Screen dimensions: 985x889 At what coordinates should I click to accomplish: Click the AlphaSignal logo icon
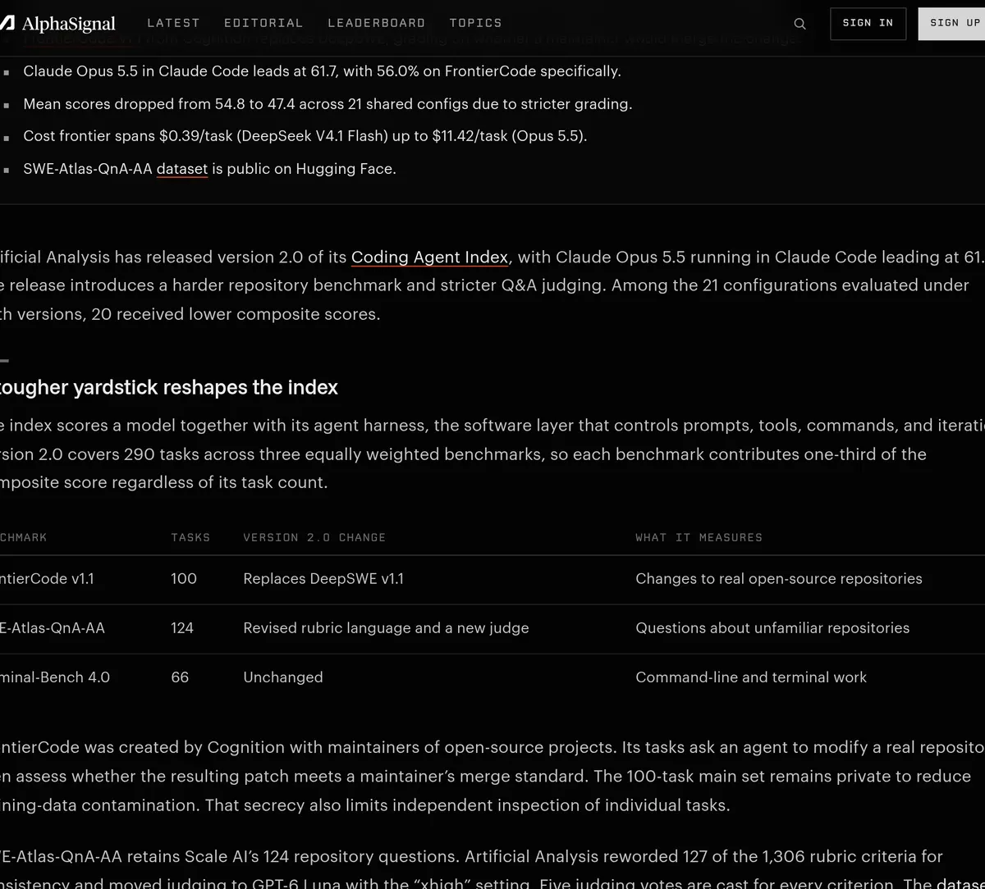6,24
